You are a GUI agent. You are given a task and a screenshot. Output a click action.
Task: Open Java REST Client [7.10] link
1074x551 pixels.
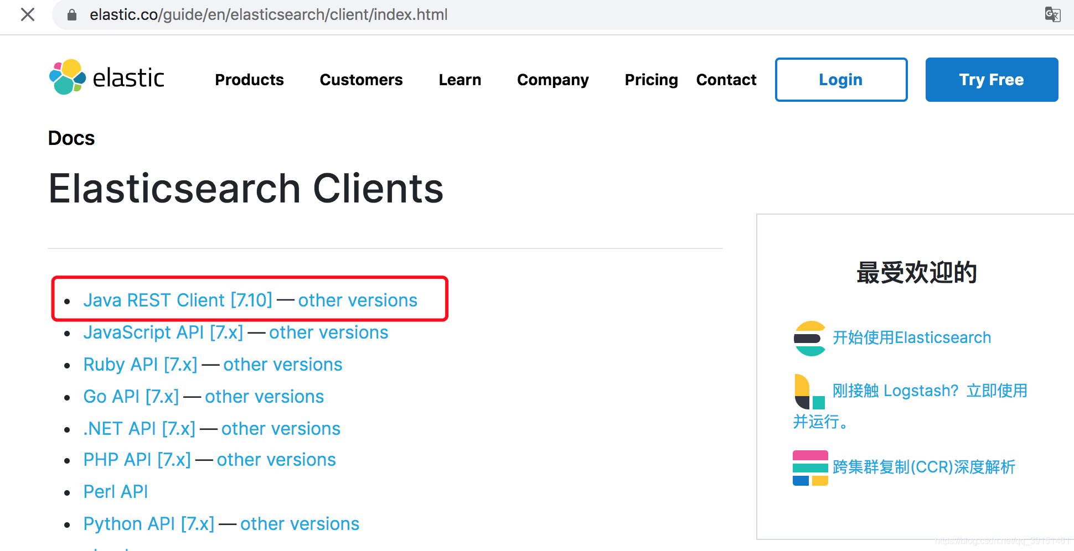(178, 300)
